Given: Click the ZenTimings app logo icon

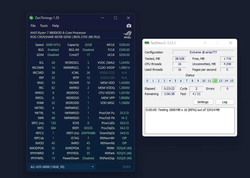Looking at the screenshot, I should pyautogui.click(x=31, y=18).
